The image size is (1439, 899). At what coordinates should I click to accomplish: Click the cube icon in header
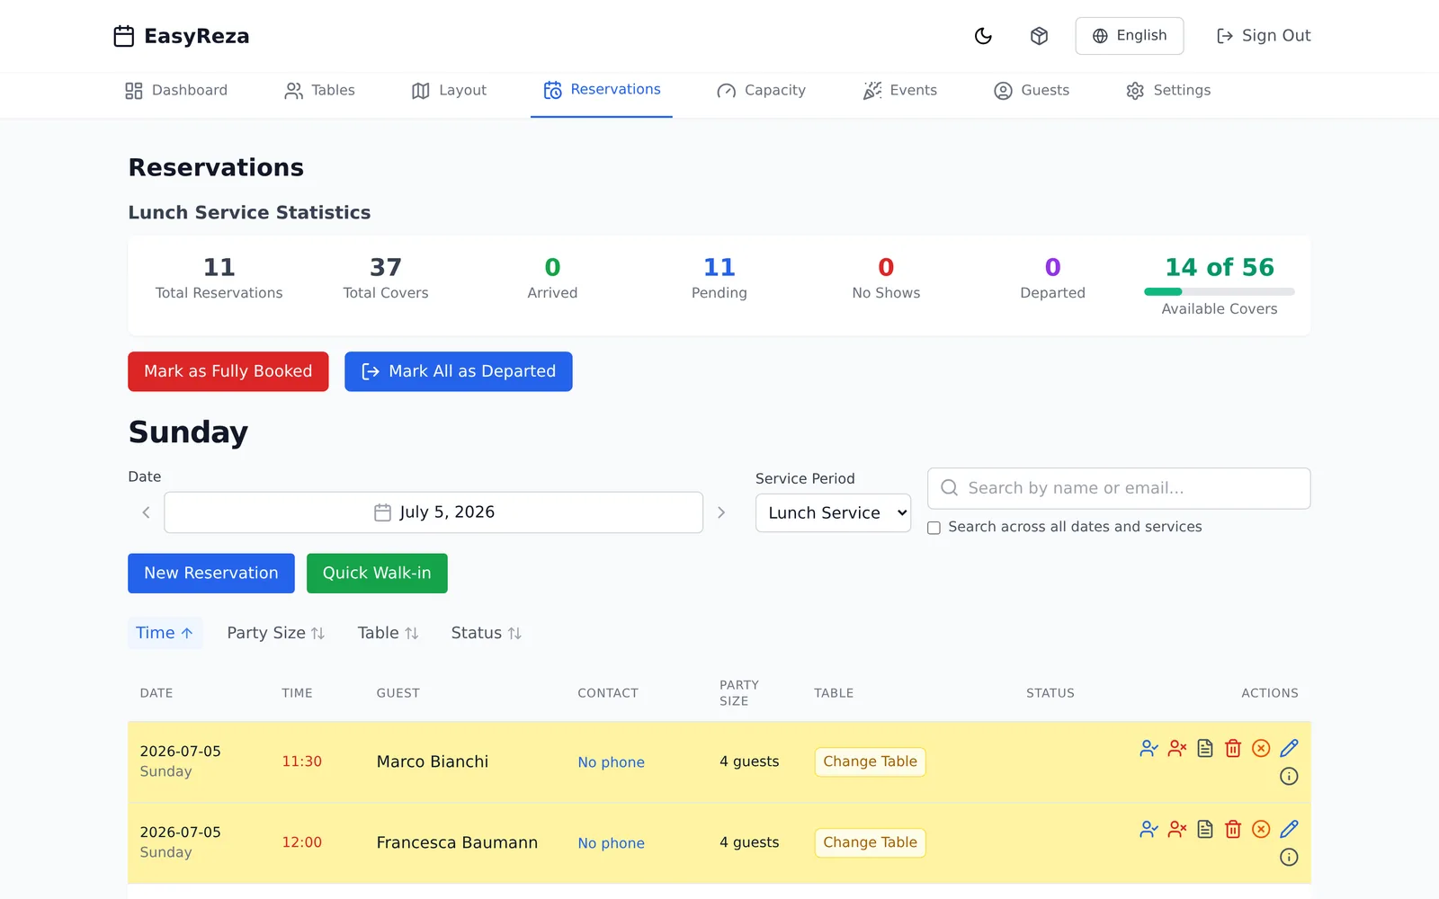[x=1039, y=36]
